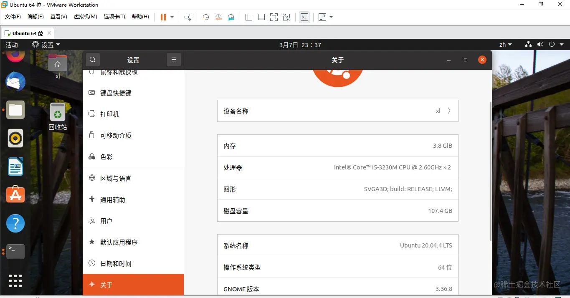Click the 3.8 GiB memory value

[443, 146]
